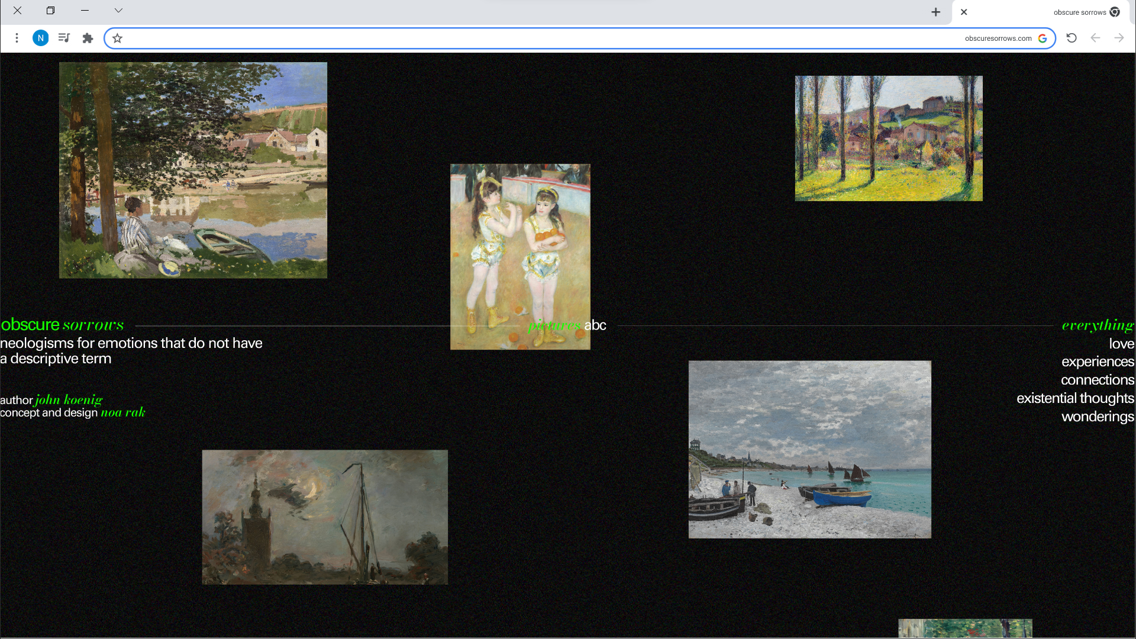Click the bookmark star icon
This screenshot has width=1136, height=639.
point(117,38)
